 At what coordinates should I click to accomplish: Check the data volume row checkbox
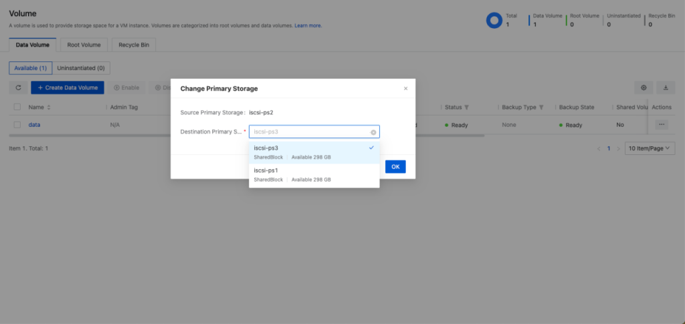[17, 125]
